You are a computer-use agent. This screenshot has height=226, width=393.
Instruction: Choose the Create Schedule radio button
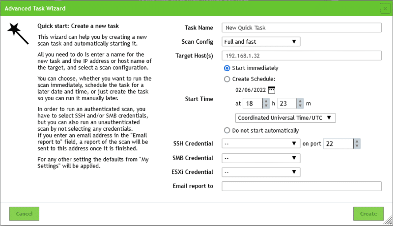(227, 79)
